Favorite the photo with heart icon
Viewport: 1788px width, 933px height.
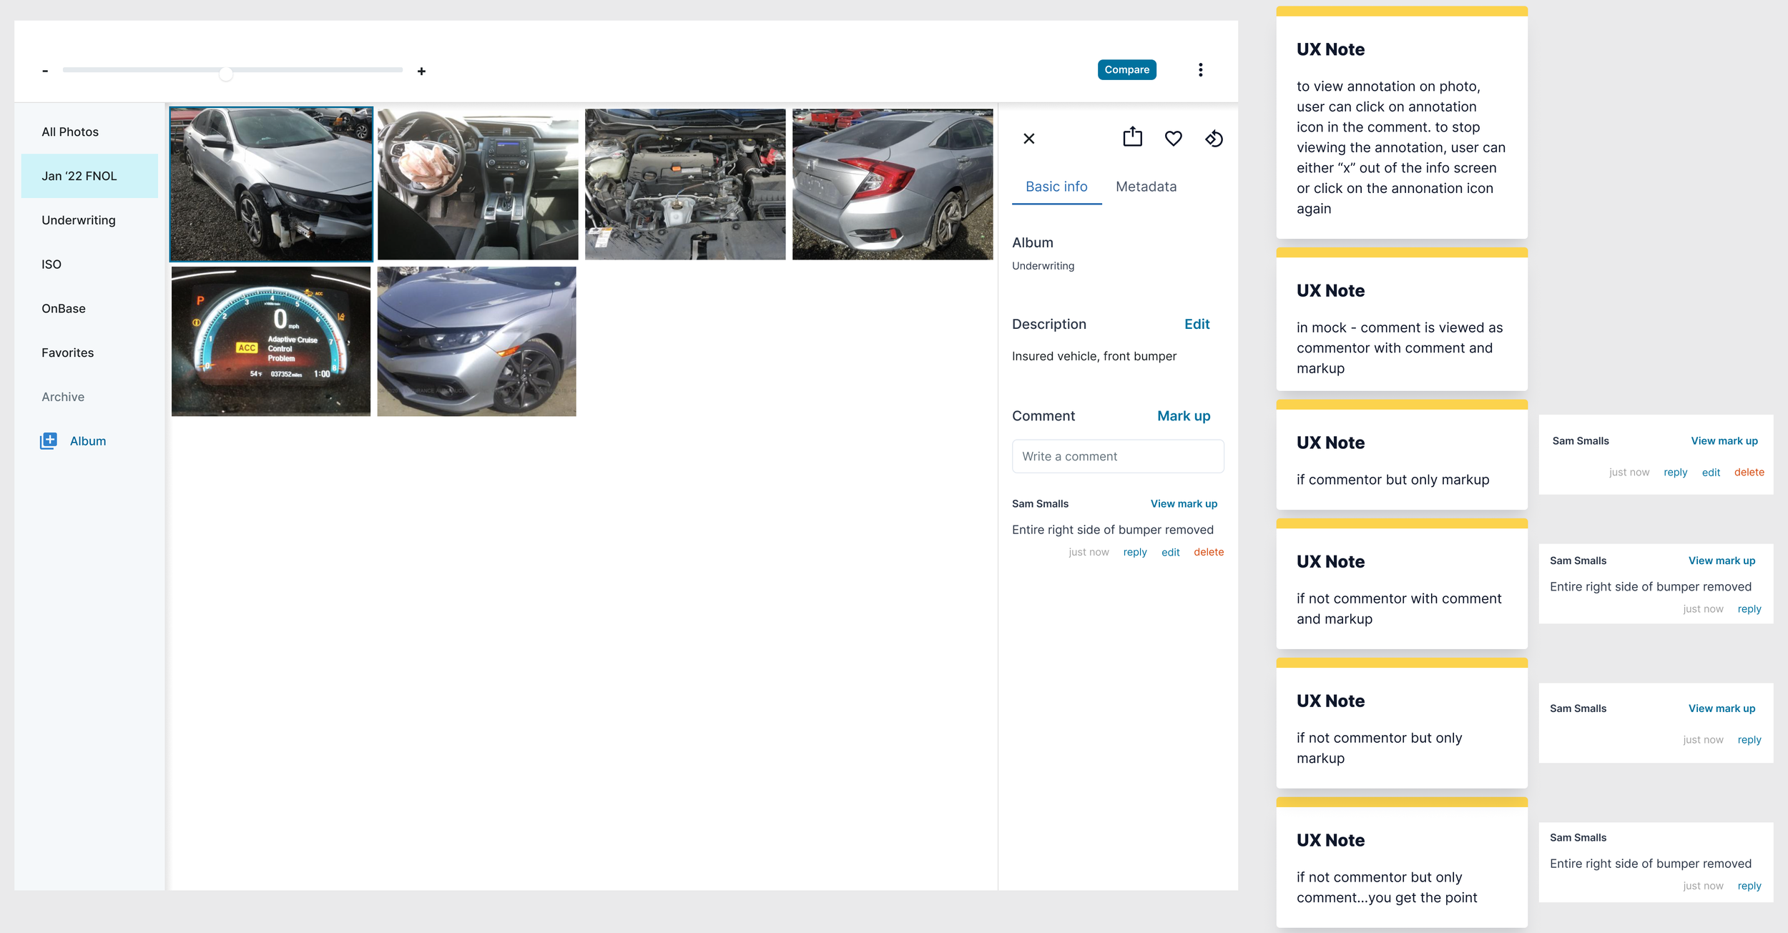[1173, 138]
